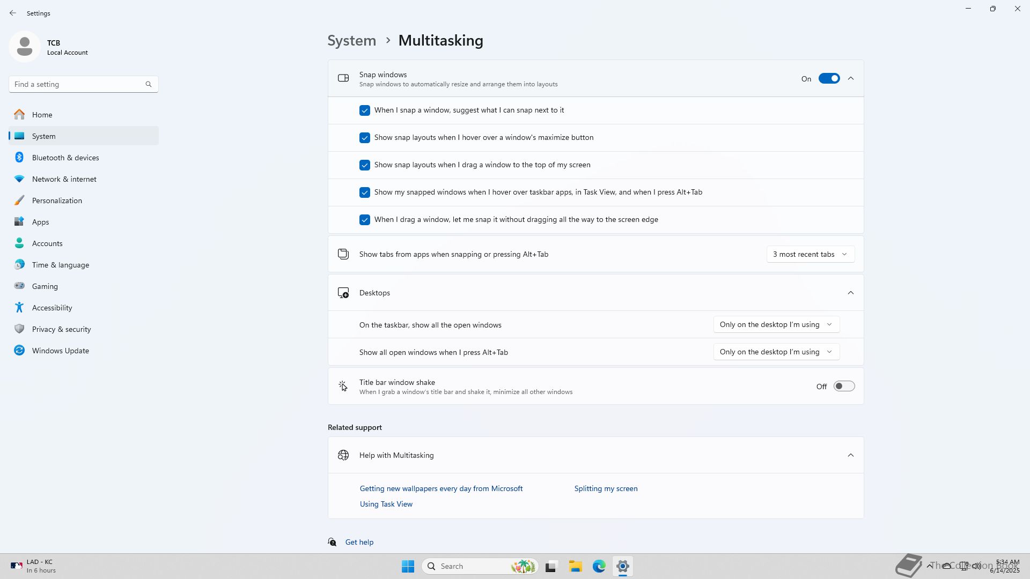The image size is (1030, 579).
Task: Click the Get help chat icon
Action: tap(333, 542)
